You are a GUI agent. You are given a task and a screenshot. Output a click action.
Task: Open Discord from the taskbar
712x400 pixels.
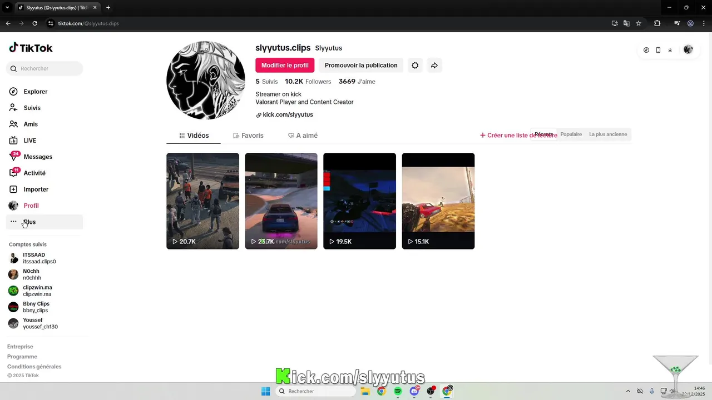[414, 391]
